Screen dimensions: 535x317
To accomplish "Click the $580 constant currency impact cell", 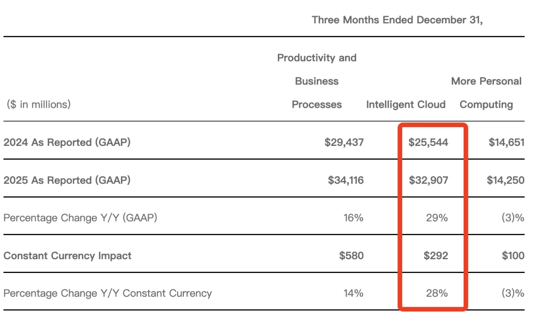I will (x=351, y=256).
